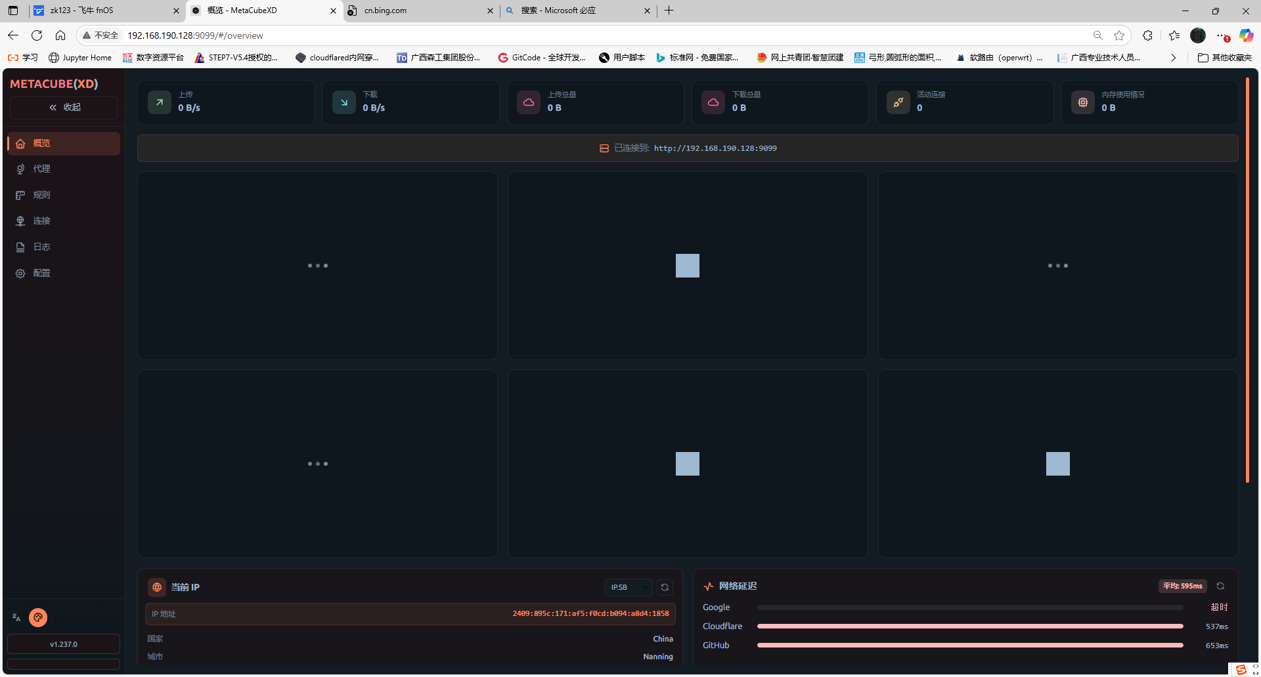The width and height of the screenshot is (1261, 677).
Task: View the 日志 logs page
Action: [x=64, y=247]
